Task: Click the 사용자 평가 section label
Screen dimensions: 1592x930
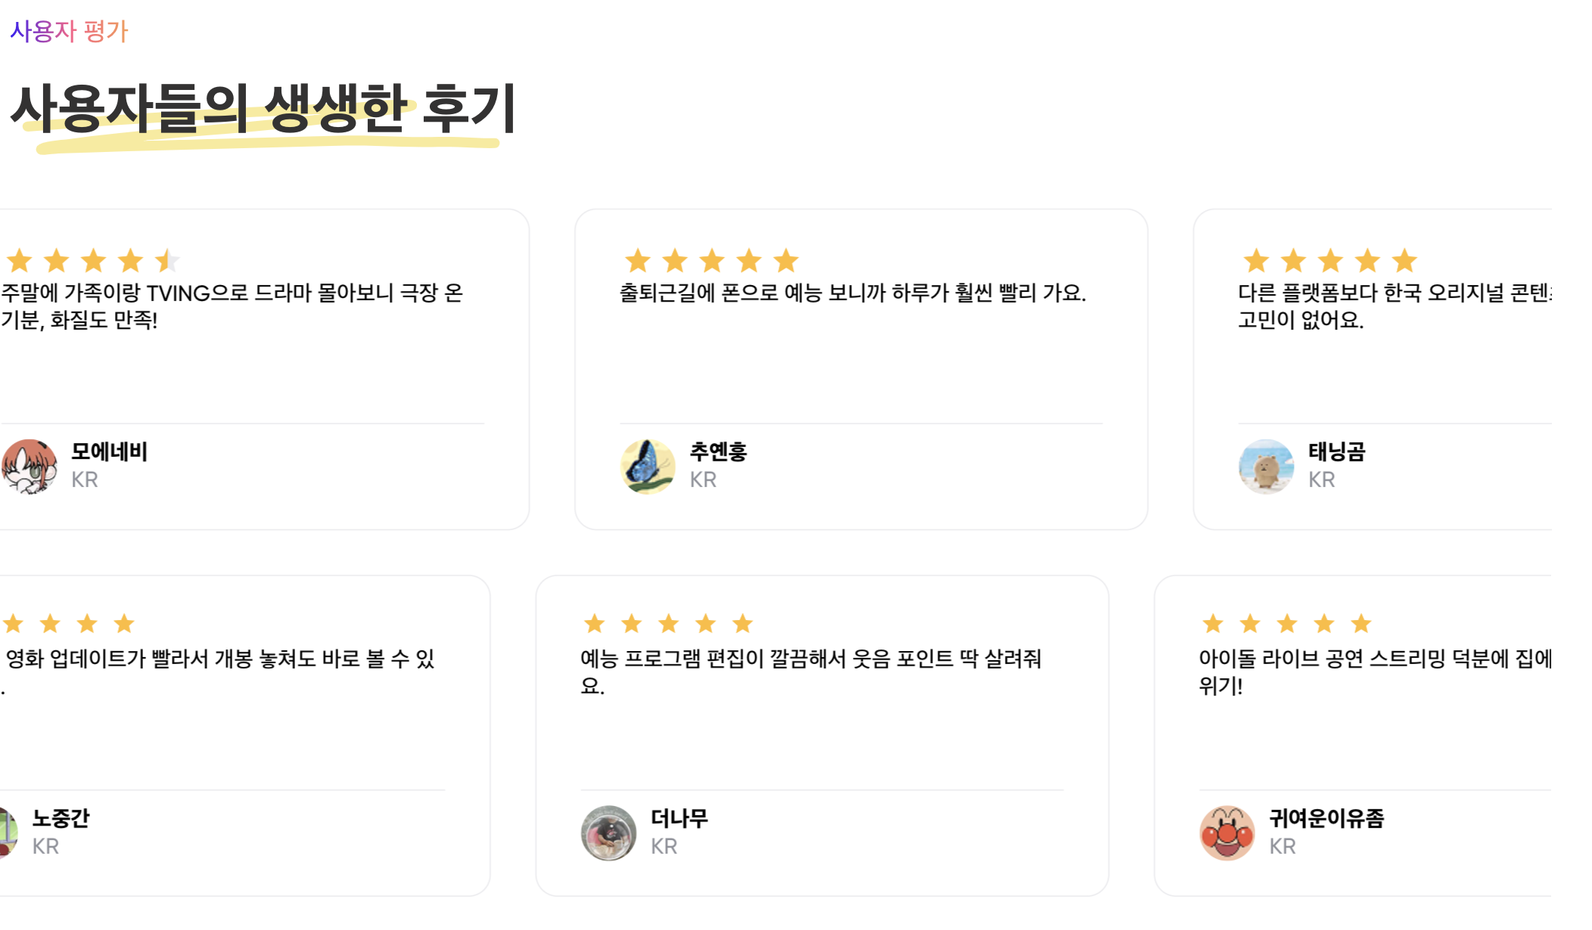Action: (x=69, y=31)
